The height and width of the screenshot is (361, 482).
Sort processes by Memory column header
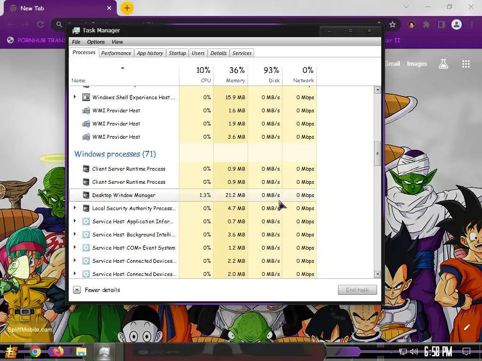tap(231, 75)
